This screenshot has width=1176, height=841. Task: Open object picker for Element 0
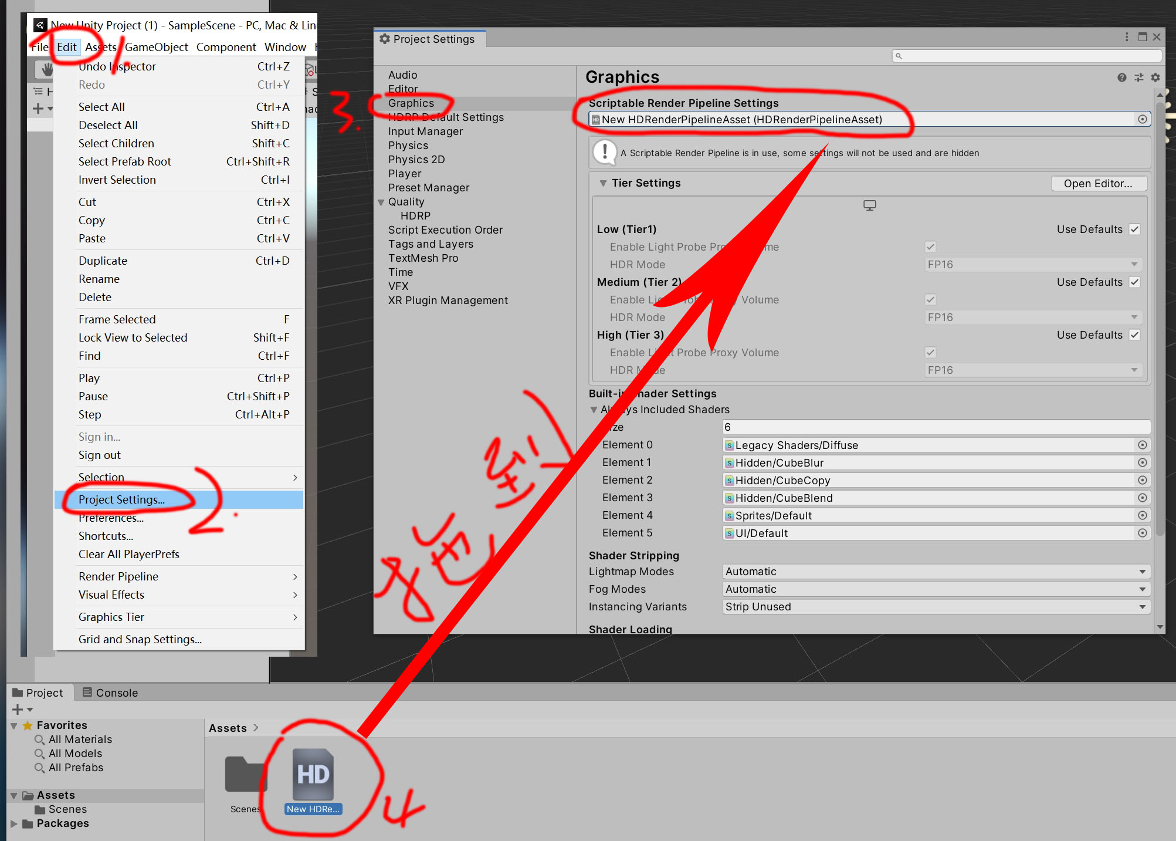(x=1142, y=445)
